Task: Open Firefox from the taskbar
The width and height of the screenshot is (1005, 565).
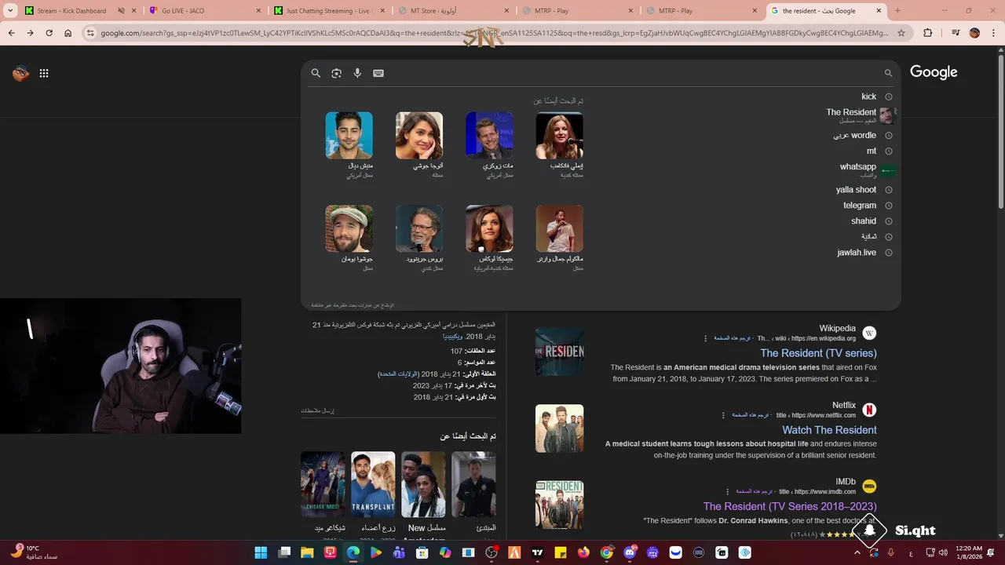Action: (x=583, y=552)
